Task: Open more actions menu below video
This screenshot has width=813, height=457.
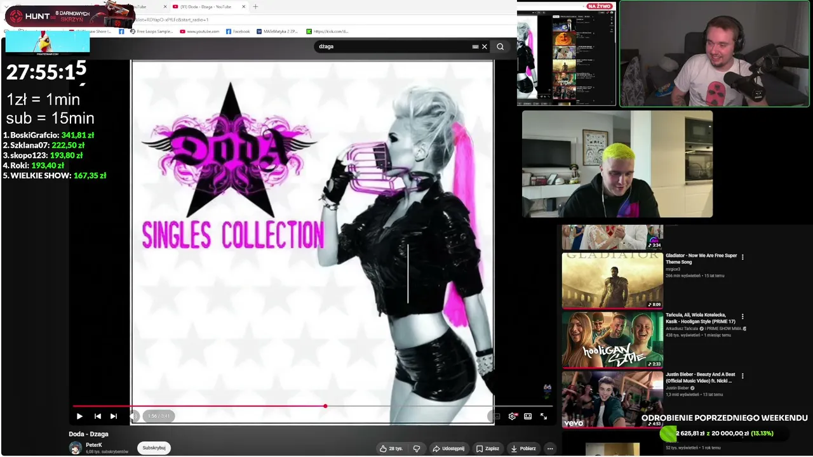Action: [x=550, y=448]
